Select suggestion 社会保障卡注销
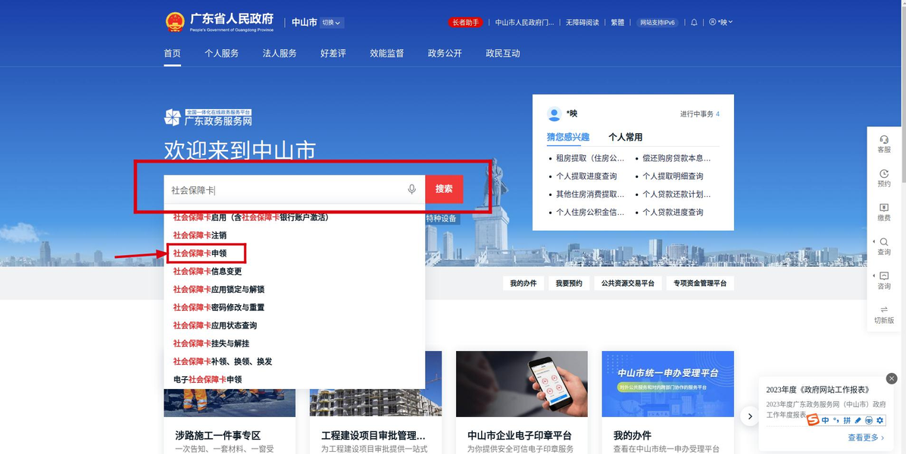 pyautogui.click(x=200, y=235)
